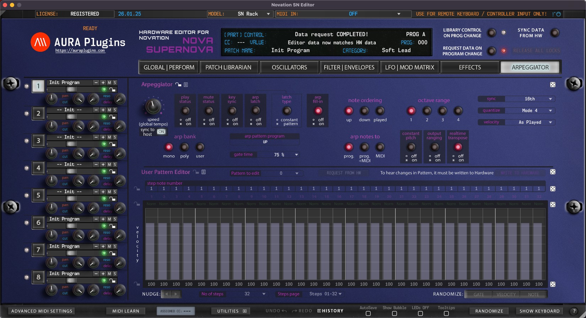Switch to the OSCILLATORS tab
The width and height of the screenshot is (586, 318).
coord(289,67)
